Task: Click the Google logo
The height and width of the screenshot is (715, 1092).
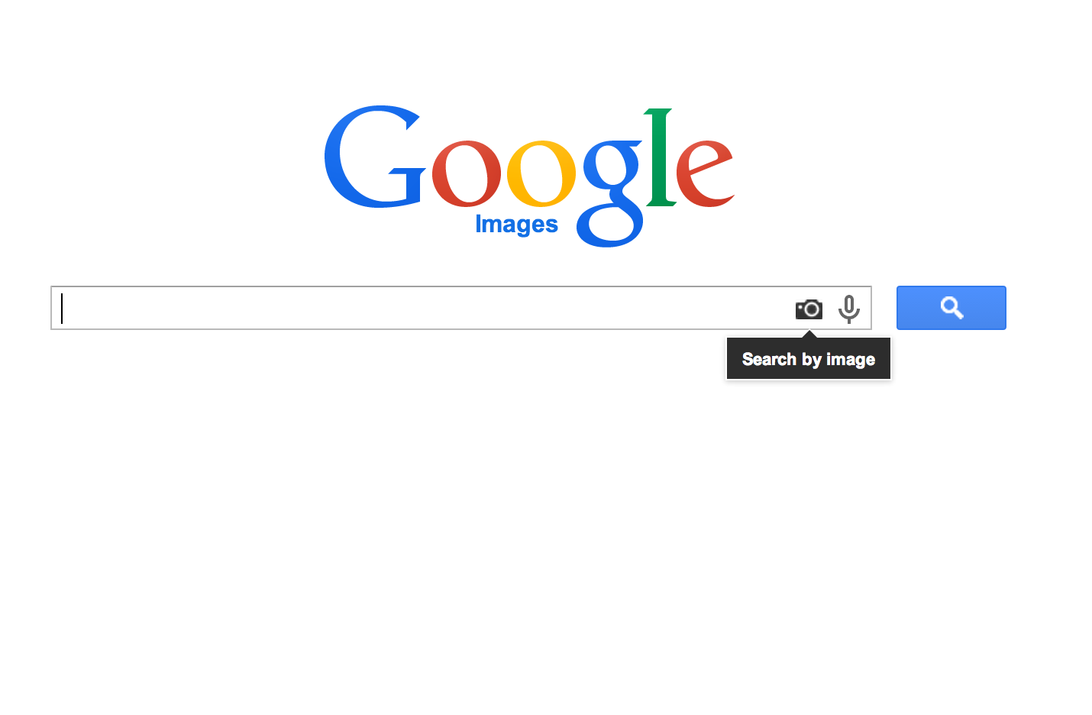Action: pos(529,177)
